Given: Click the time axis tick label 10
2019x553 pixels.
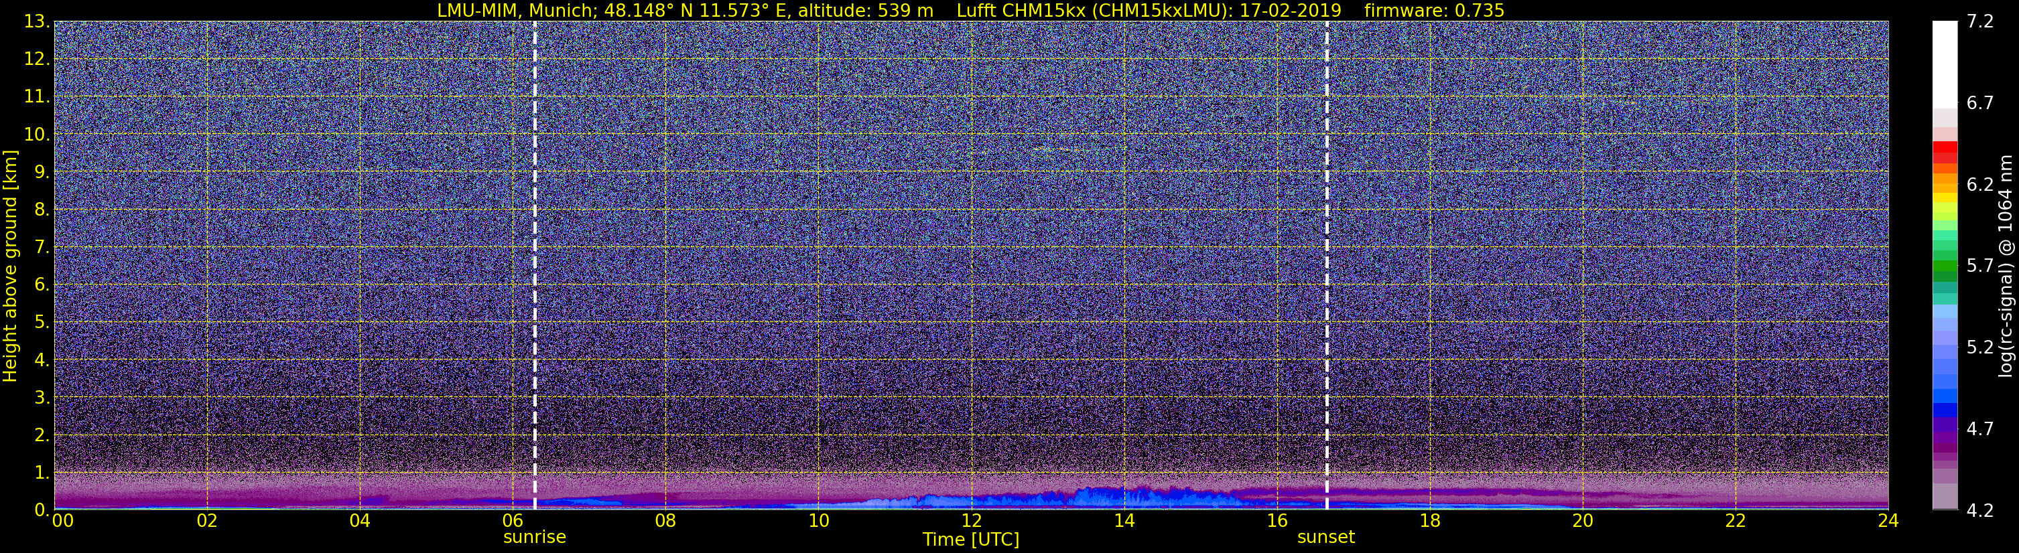Looking at the screenshot, I should tap(818, 521).
